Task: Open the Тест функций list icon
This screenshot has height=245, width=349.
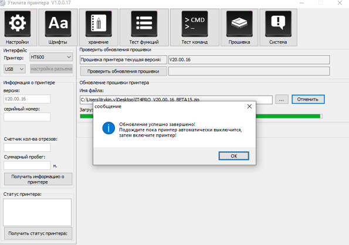Action: [x=144, y=24]
